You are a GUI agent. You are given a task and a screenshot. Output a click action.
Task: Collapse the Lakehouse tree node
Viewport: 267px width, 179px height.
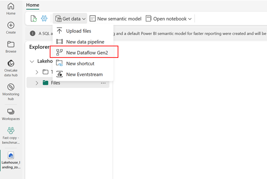click(x=32, y=62)
